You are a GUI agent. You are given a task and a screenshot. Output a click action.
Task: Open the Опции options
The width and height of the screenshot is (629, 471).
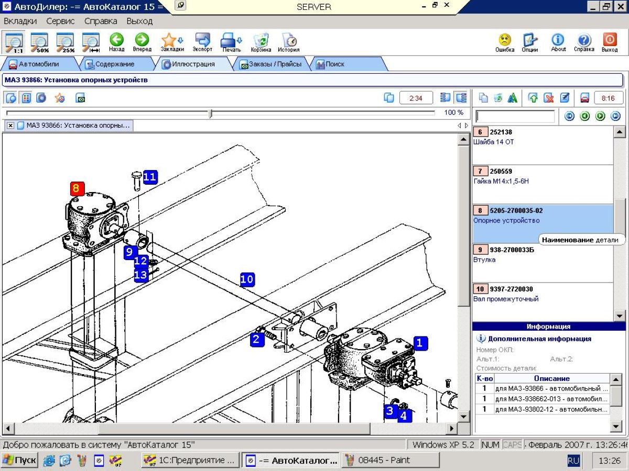click(x=530, y=42)
